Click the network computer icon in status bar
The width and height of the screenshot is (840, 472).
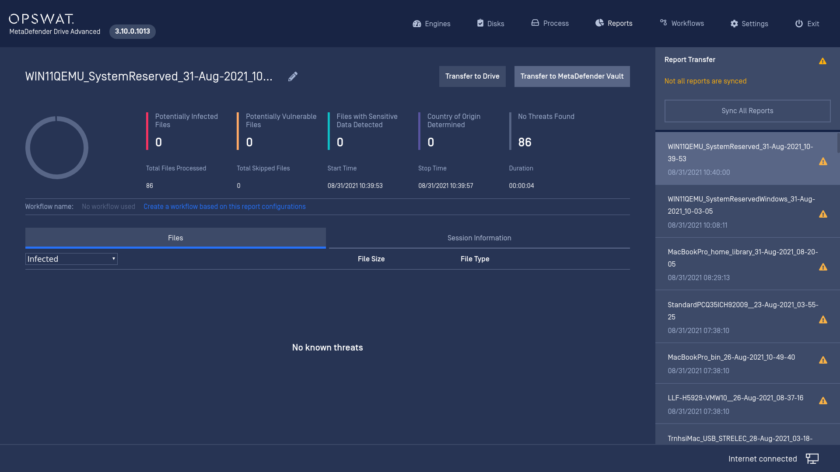click(812, 459)
